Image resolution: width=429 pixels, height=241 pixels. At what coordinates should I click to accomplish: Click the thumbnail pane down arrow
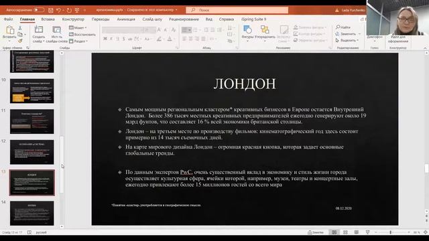click(x=62, y=226)
